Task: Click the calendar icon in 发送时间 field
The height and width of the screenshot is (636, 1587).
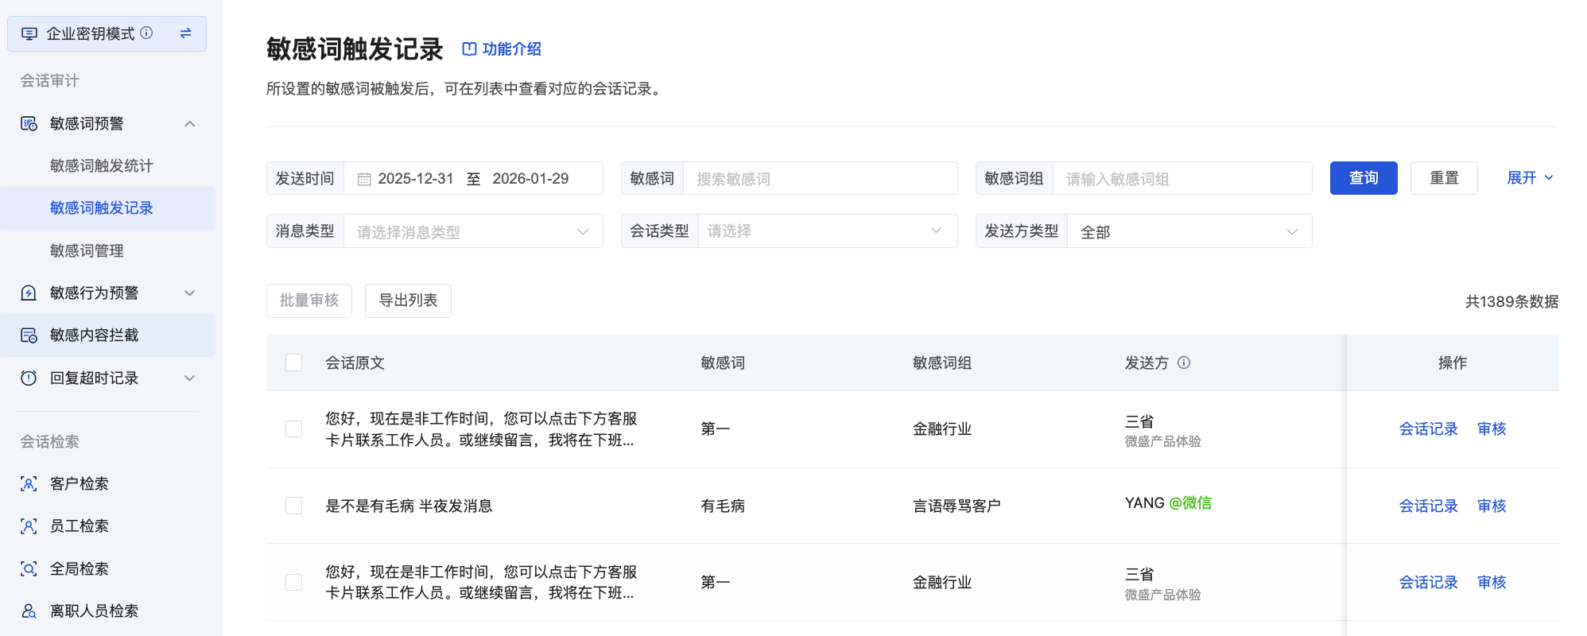Action: [x=364, y=179]
